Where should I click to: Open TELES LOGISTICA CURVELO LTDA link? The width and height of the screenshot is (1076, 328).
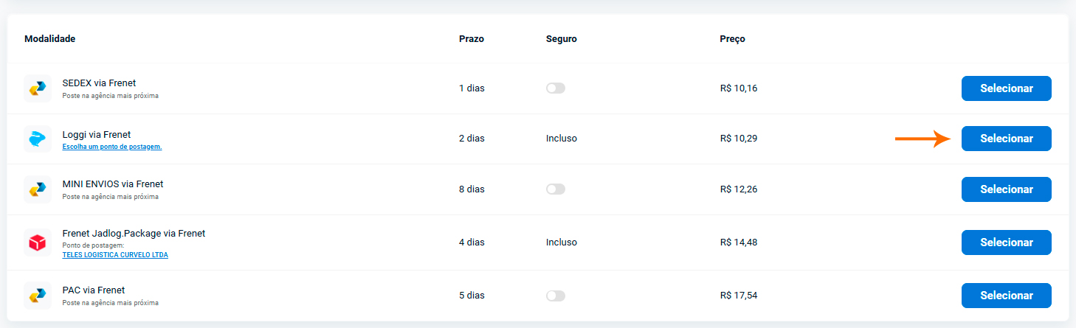pos(115,255)
